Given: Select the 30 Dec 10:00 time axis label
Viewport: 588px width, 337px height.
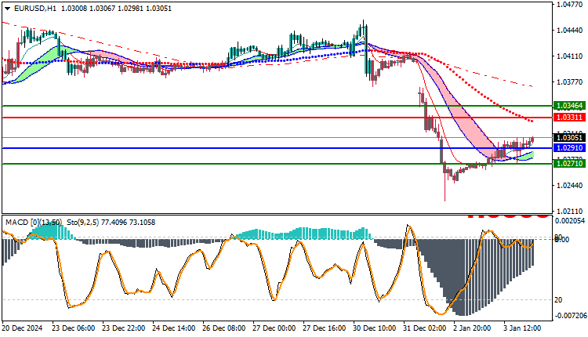Looking at the screenshot, I should coord(375,328).
